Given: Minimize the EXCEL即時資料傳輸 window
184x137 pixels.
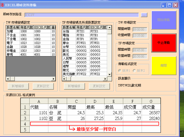Looking at the screenshot, I should tap(163, 5).
